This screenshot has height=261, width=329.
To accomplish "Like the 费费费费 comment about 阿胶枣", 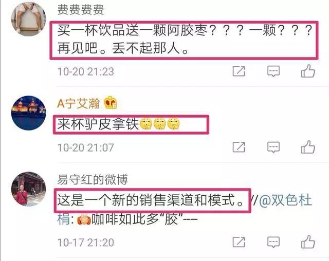I will coord(308,71).
